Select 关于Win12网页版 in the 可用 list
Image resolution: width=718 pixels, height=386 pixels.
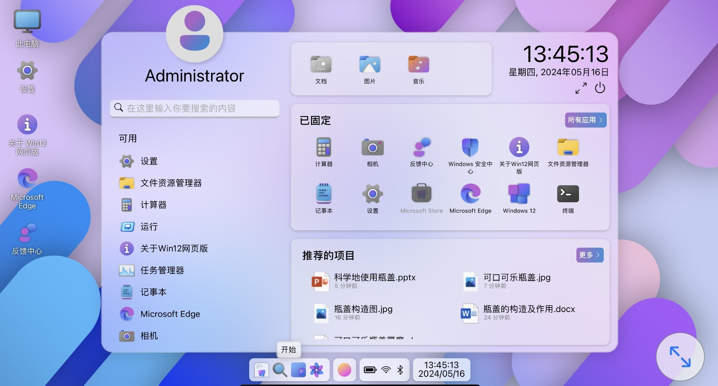pyautogui.click(x=195, y=248)
